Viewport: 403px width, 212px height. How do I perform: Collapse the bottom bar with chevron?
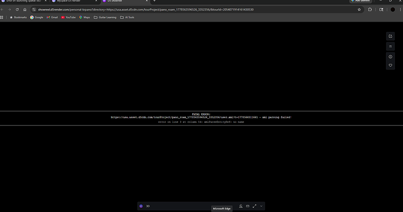261,206
